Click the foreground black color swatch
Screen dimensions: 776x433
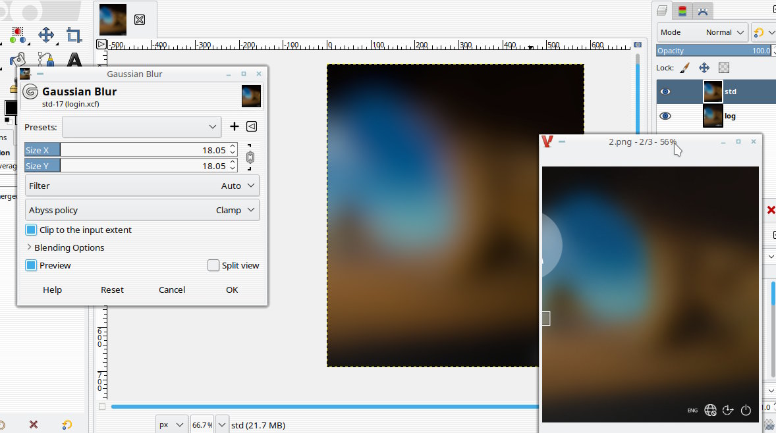(x=11, y=108)
